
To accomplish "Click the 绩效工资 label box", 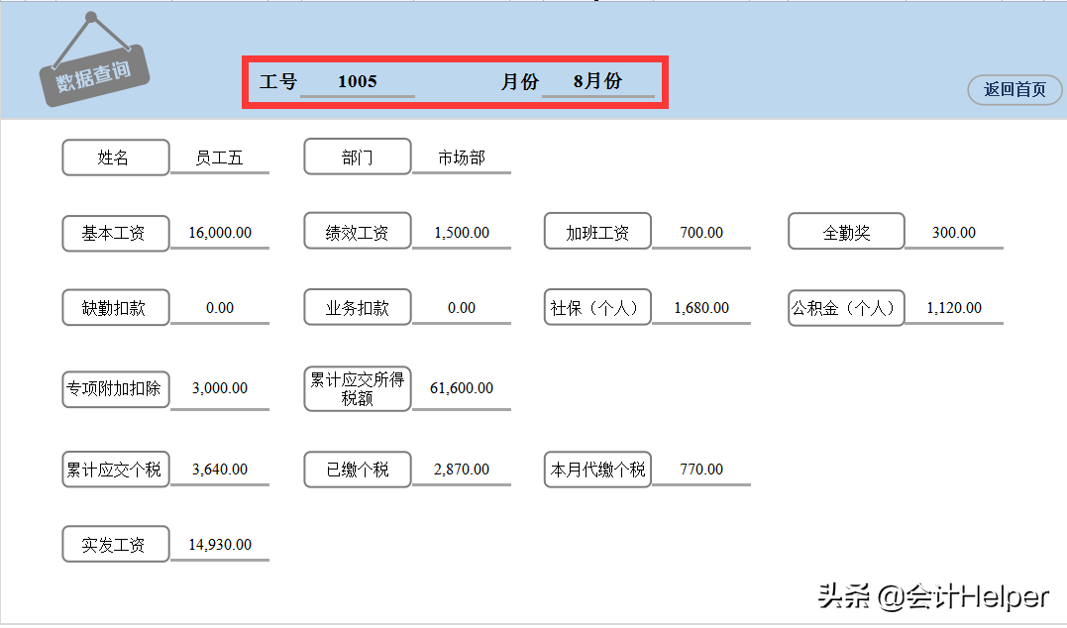I will pyautogui.click(x=358, y=232).
